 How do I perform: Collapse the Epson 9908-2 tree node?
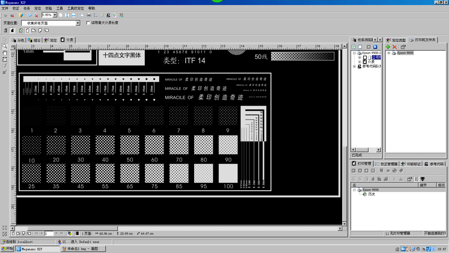[x=354, y=53]
